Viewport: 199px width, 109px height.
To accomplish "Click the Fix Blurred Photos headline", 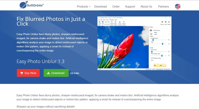I will [51, 21].
